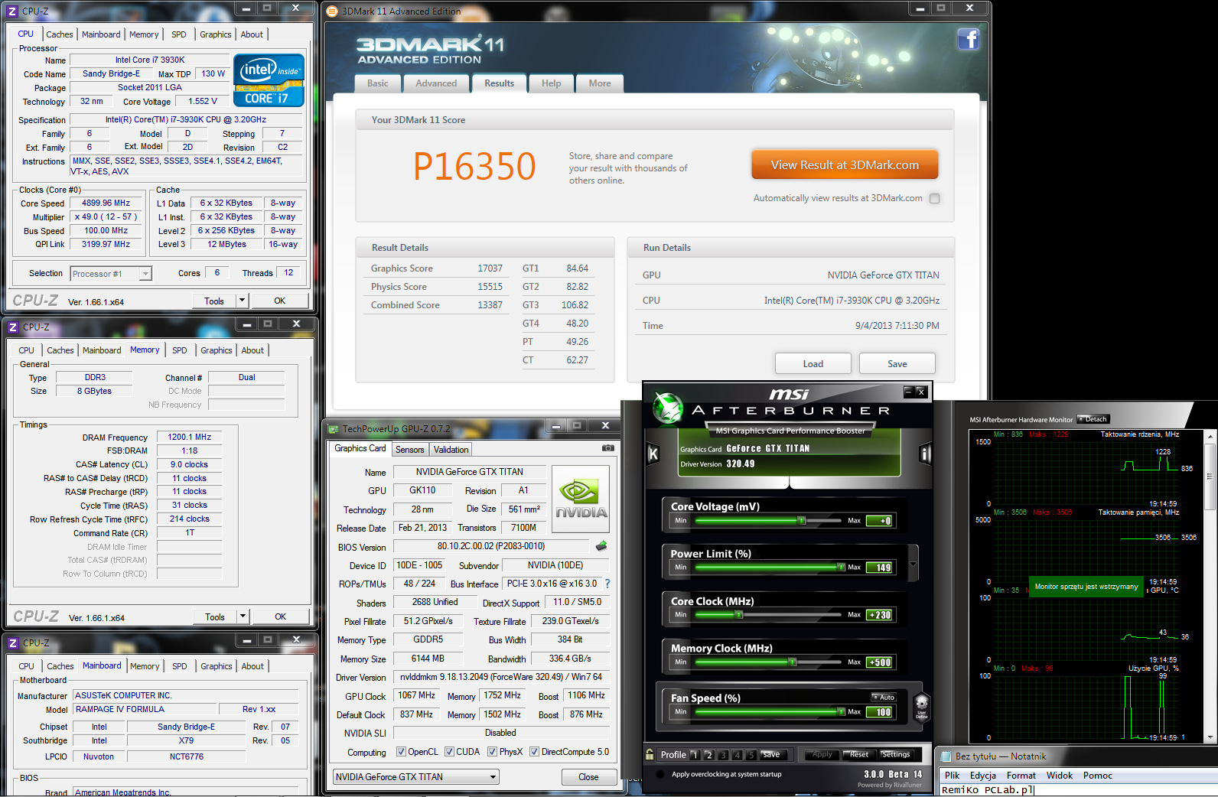
Task: Click View Result at 3DMark.com button
Action: 844,165
